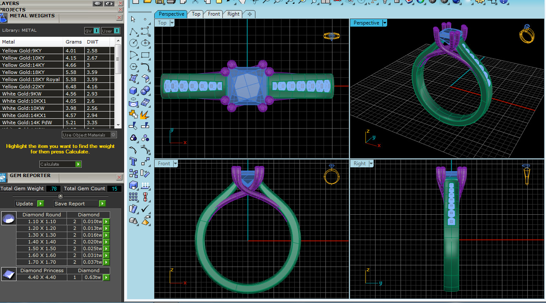The height and width of the screenshot is (303, 546).
Task: Click the Gem Reporter slider handle
Action: (x=60, y=196)
